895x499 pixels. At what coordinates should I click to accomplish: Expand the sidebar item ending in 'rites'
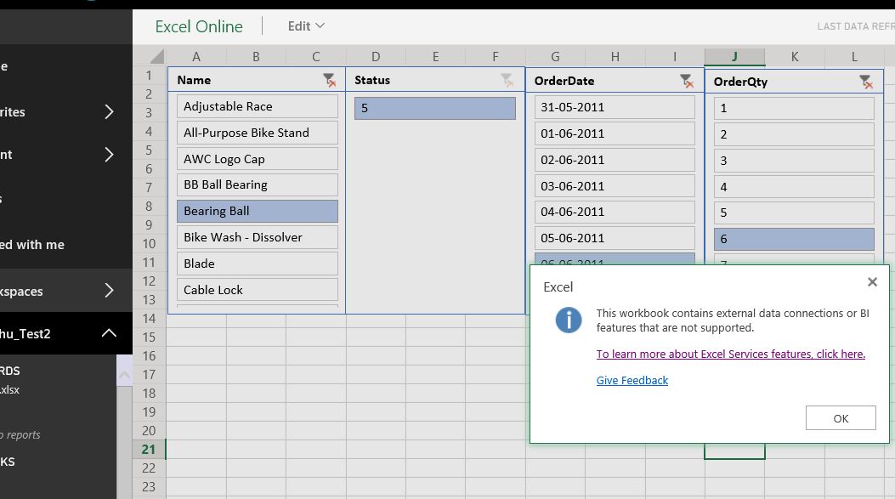(109, 112)
